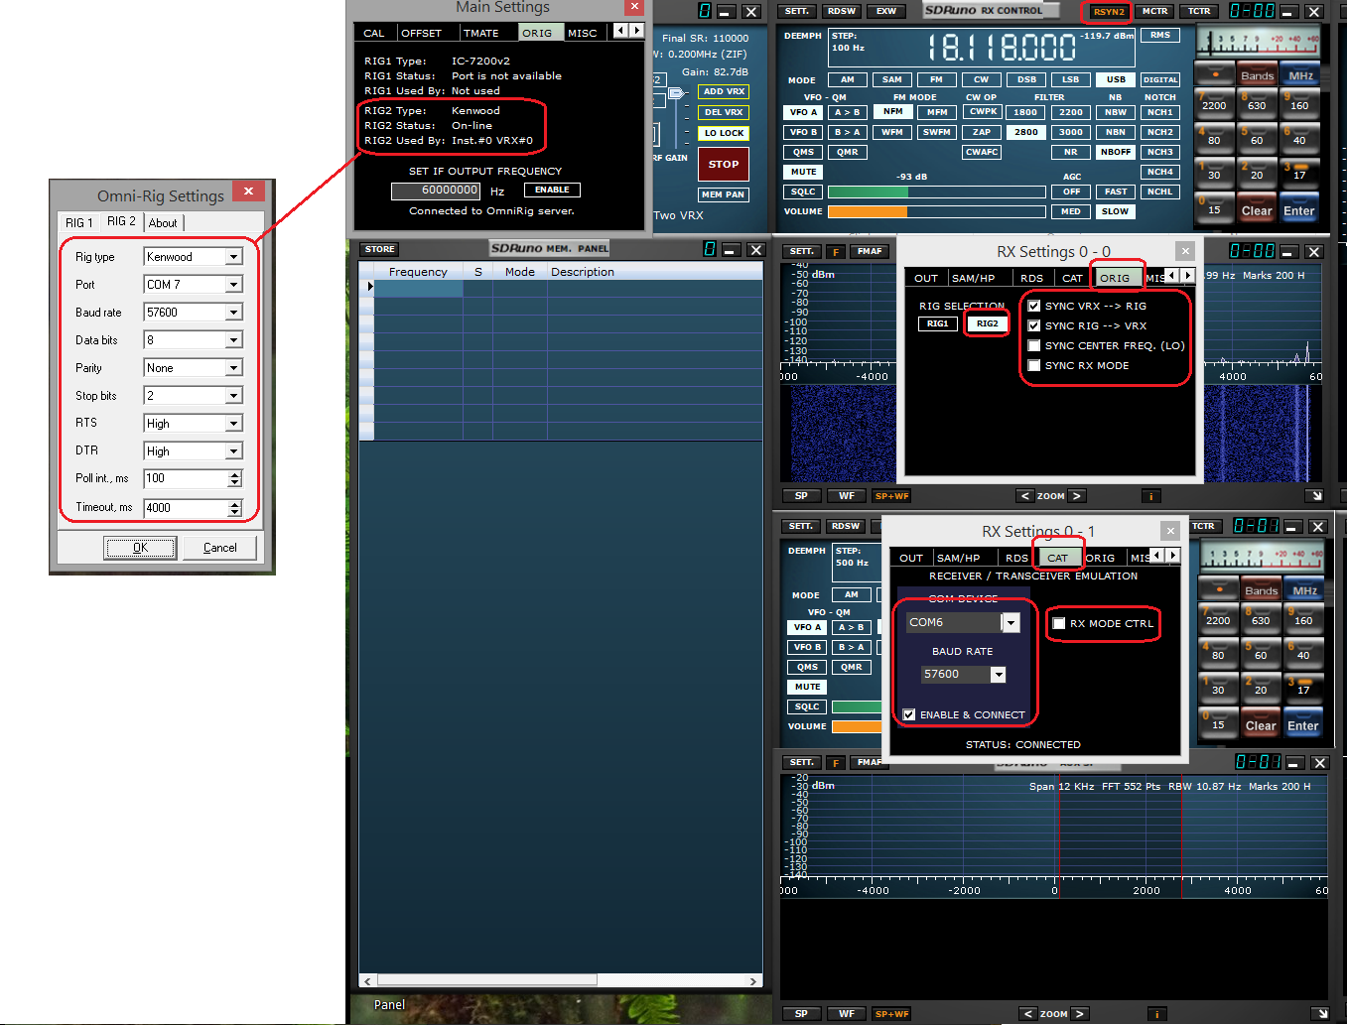The image size is (1348, 1025).
Task: Open the CAL tab in Main Settings
Action: [x=374, y=33]
